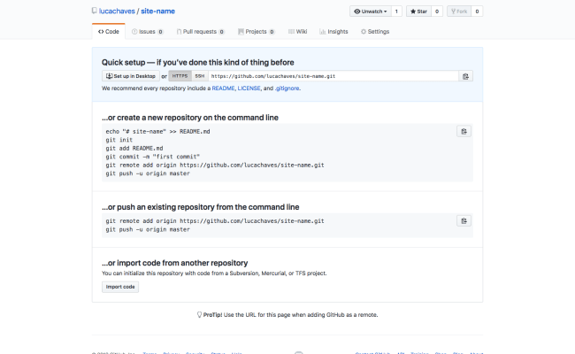View the stargazers count next to Star

point(437,12)
